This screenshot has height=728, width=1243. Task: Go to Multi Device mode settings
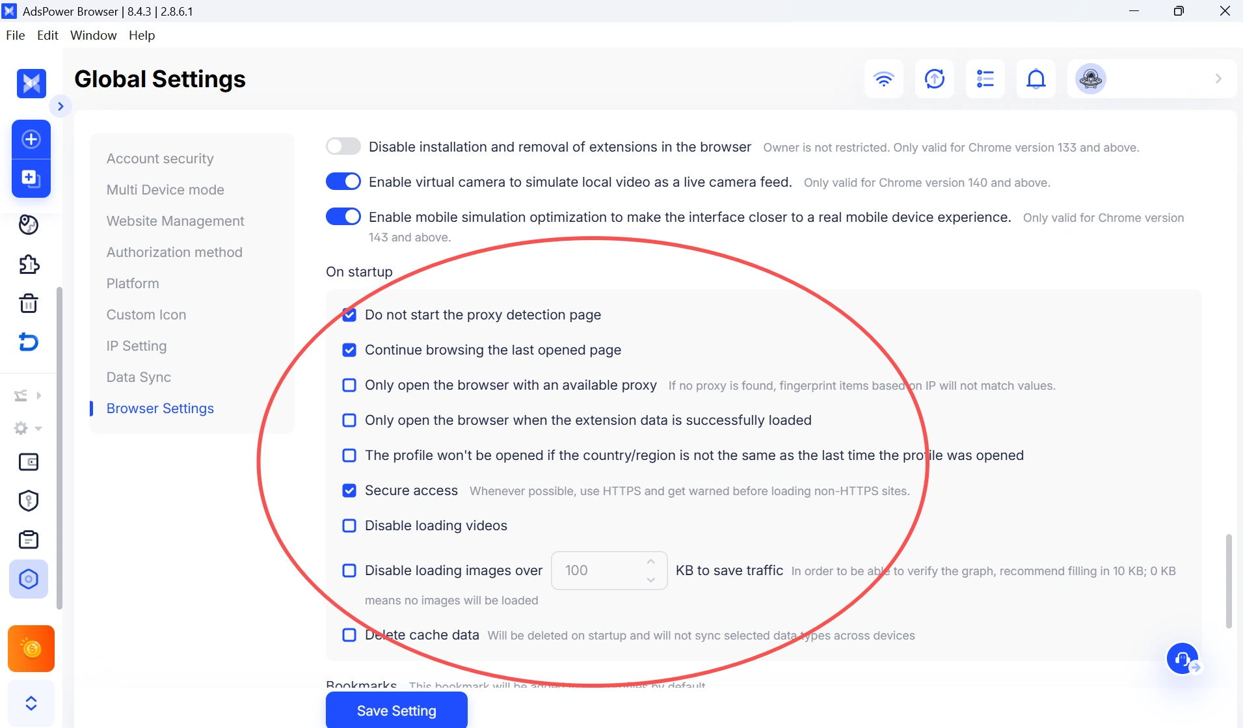(165, 190)
